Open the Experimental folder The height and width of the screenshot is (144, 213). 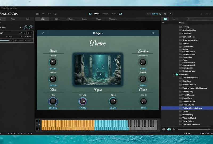pyautogui.click(x=188, y=47)
